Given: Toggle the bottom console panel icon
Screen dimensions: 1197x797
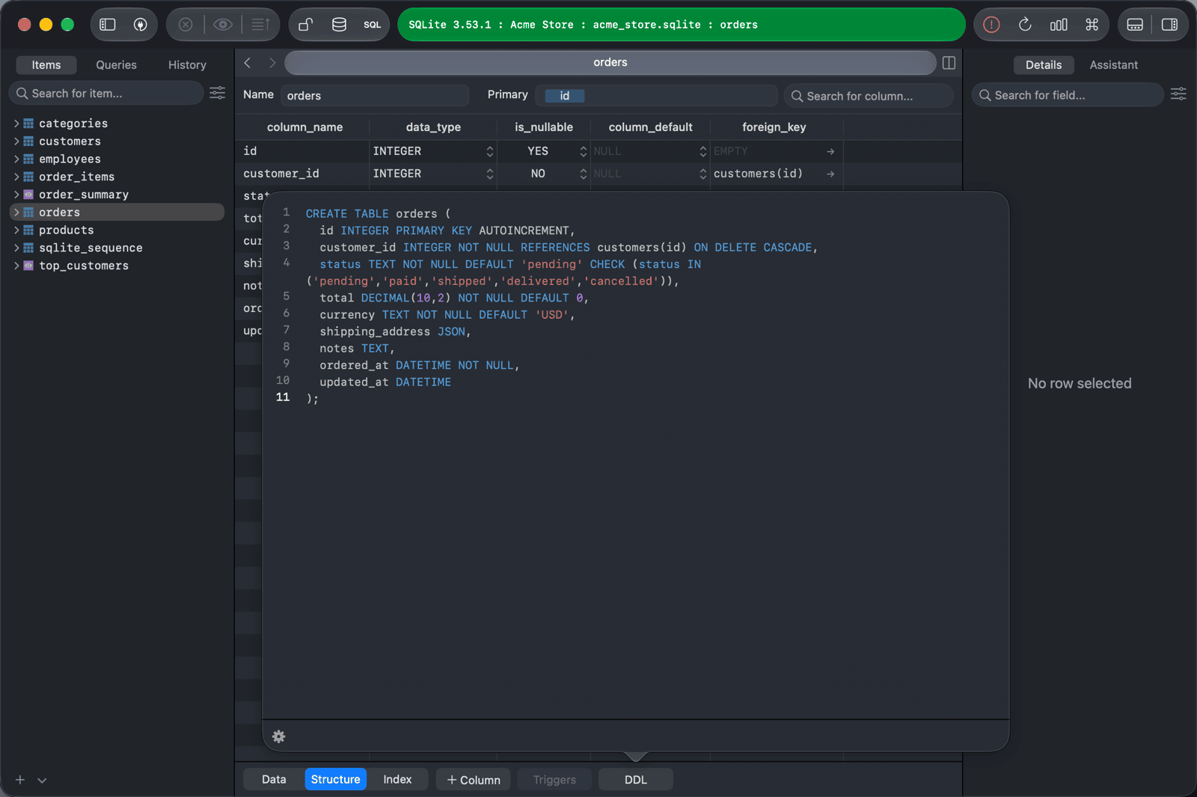Looking at the screenshot, I should pos(1135,25).
